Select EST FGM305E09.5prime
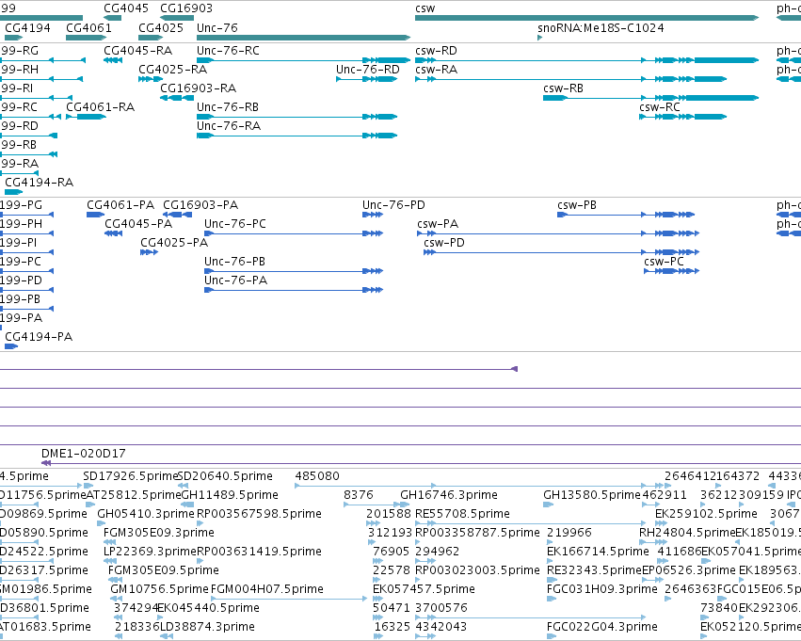 point(164,570)
